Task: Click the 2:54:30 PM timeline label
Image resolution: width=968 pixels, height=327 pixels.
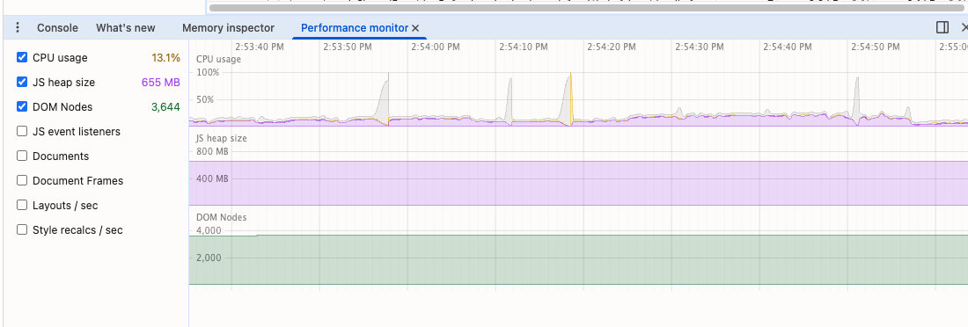Action: point(700,47)
